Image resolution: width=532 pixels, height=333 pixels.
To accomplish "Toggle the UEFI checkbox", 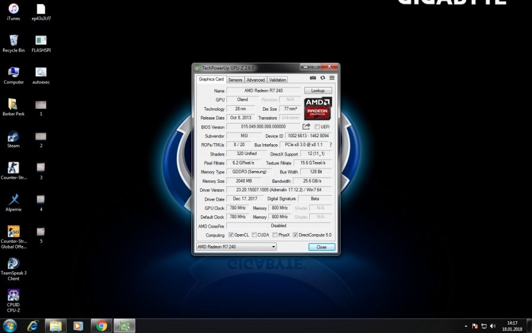I will click(x=317, y=127).
